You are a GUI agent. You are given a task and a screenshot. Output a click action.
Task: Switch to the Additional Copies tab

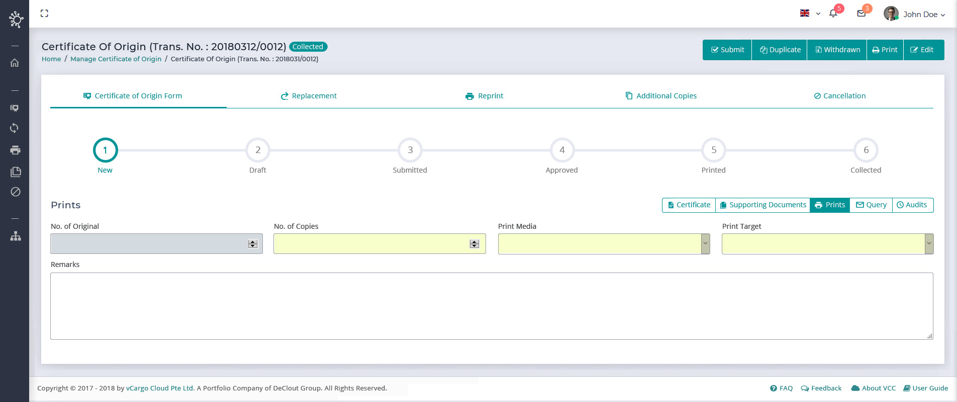(661, 96)
